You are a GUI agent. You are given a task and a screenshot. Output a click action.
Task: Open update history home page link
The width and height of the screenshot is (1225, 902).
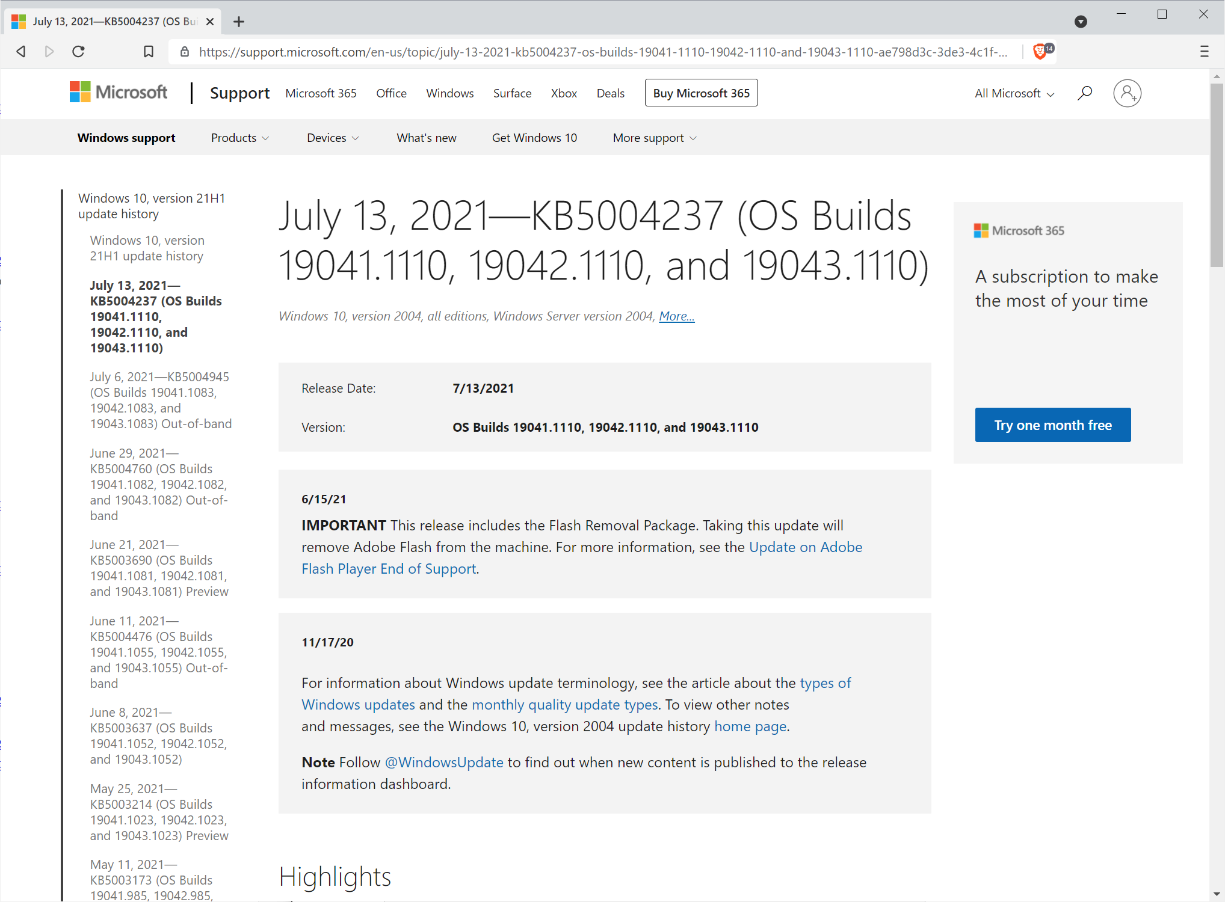(750, 726)
